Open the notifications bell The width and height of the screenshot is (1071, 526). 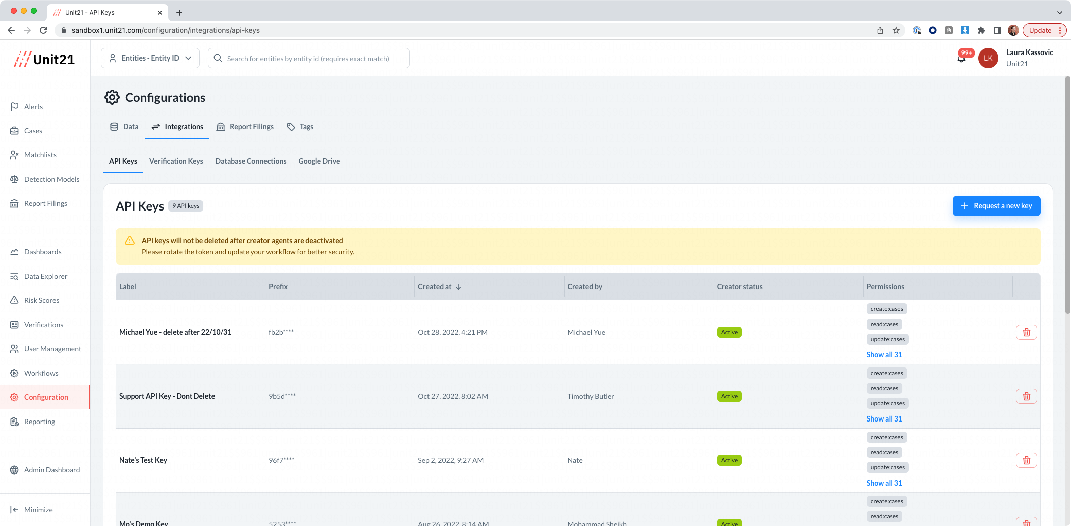click(961, 58)
